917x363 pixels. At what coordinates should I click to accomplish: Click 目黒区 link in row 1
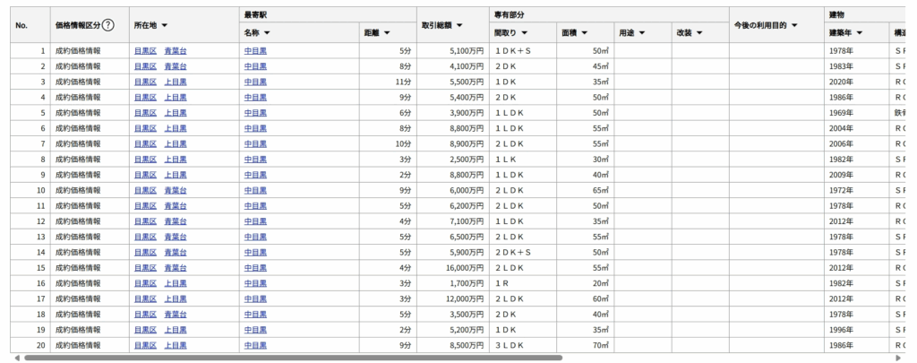(x=145, y=51)
